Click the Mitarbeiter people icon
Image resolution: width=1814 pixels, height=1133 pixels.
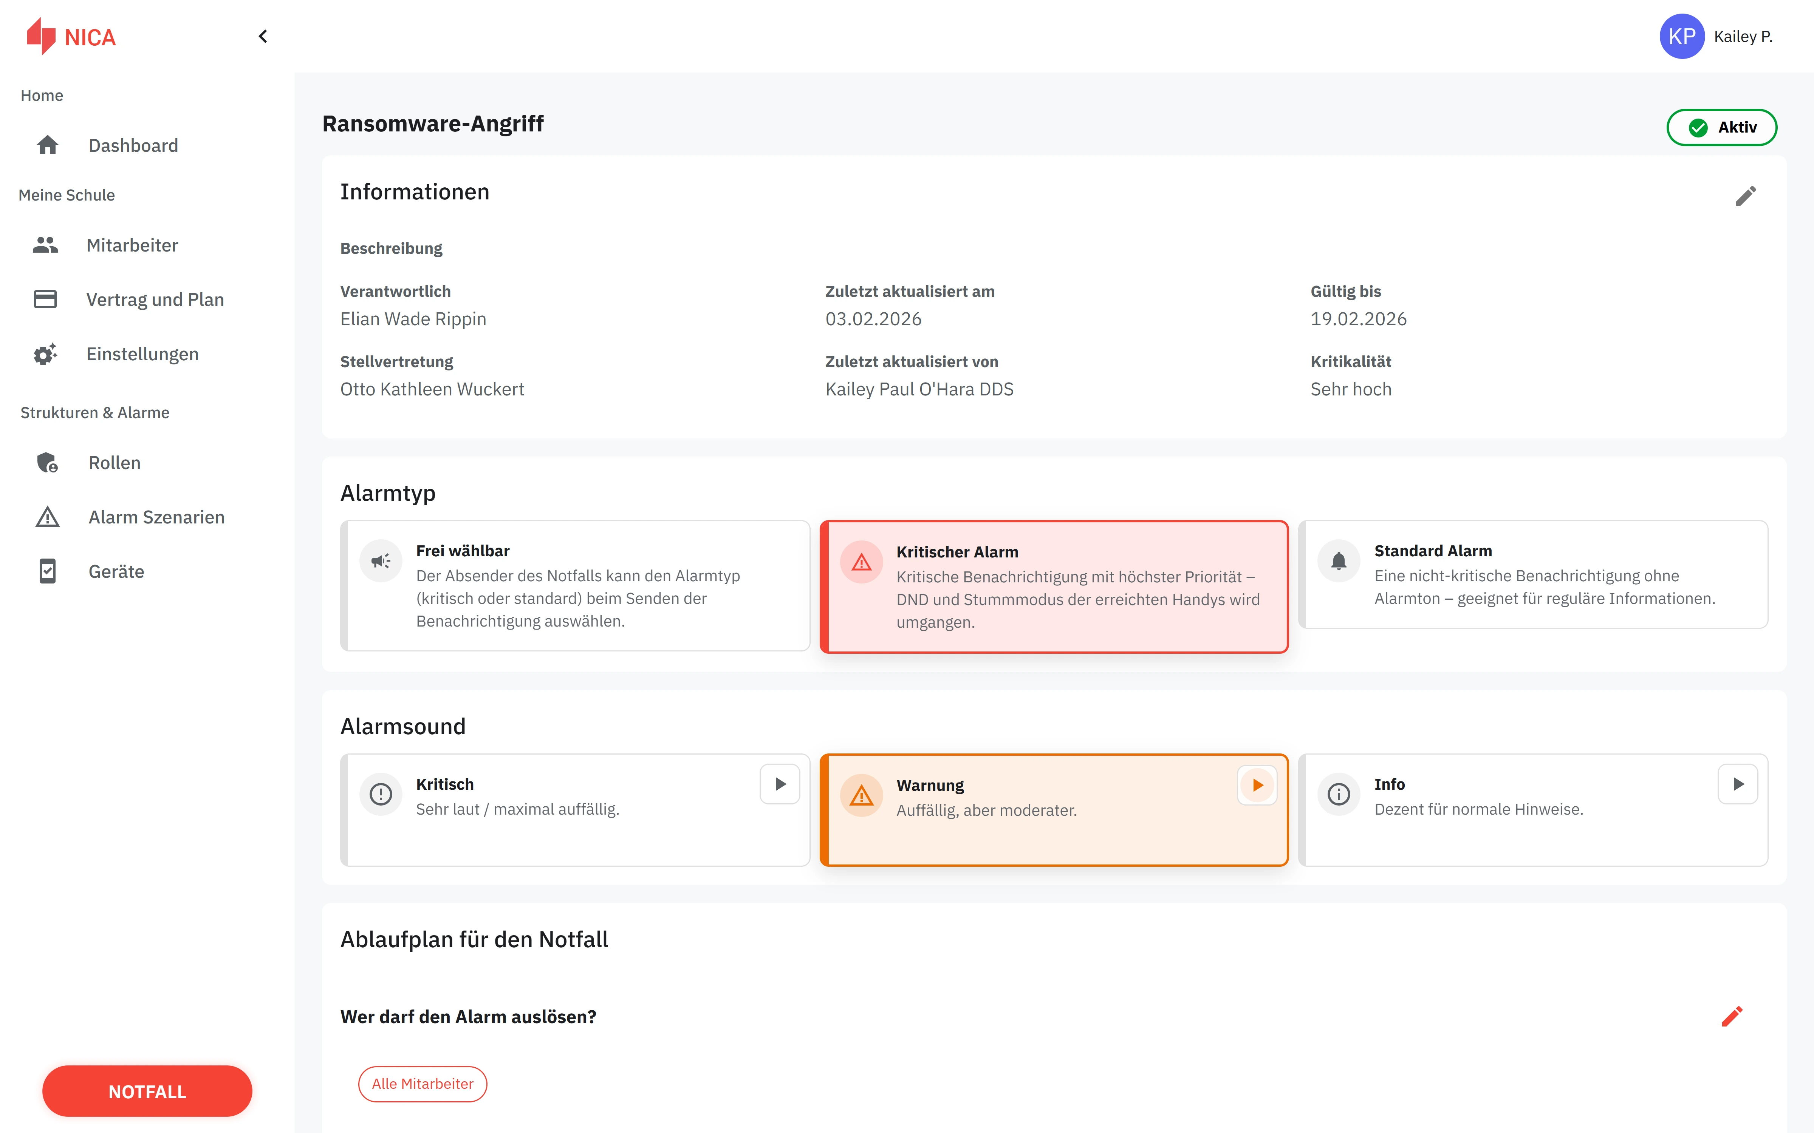[45, 245]
